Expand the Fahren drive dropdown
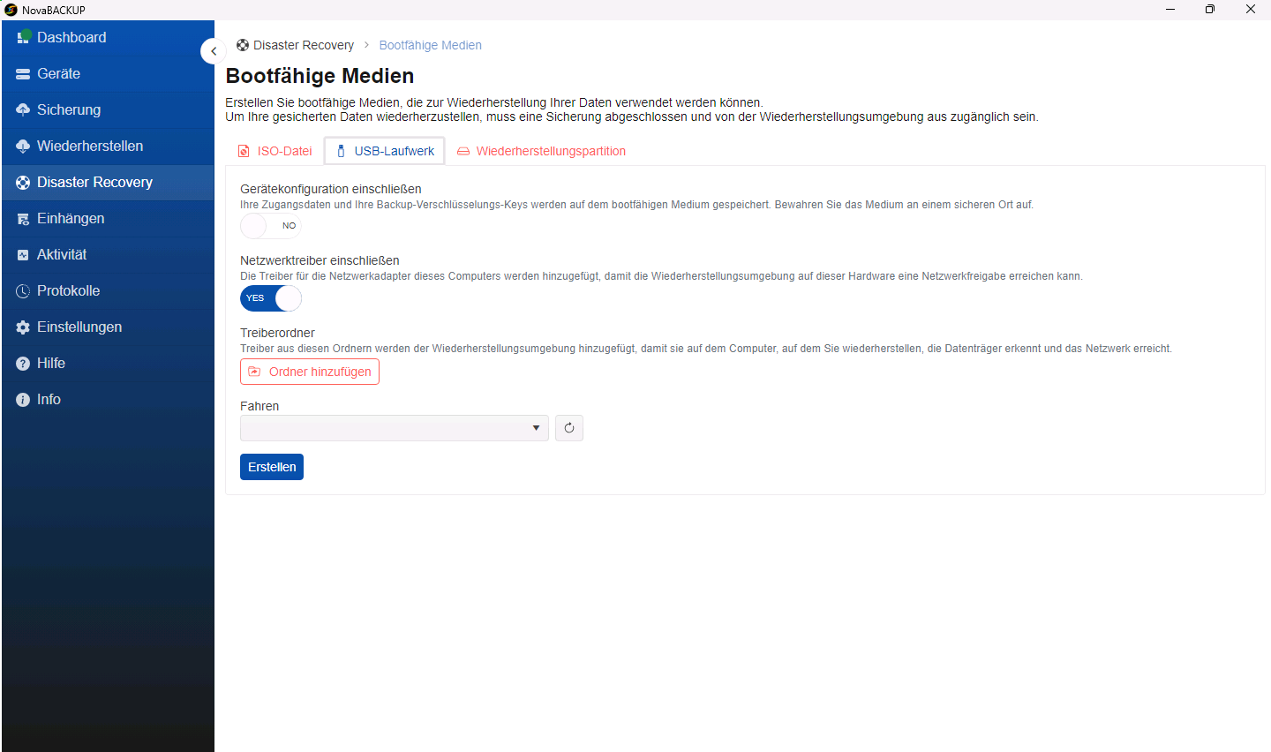The height and width of the screenshot is (752, 1271). (395, 428)
